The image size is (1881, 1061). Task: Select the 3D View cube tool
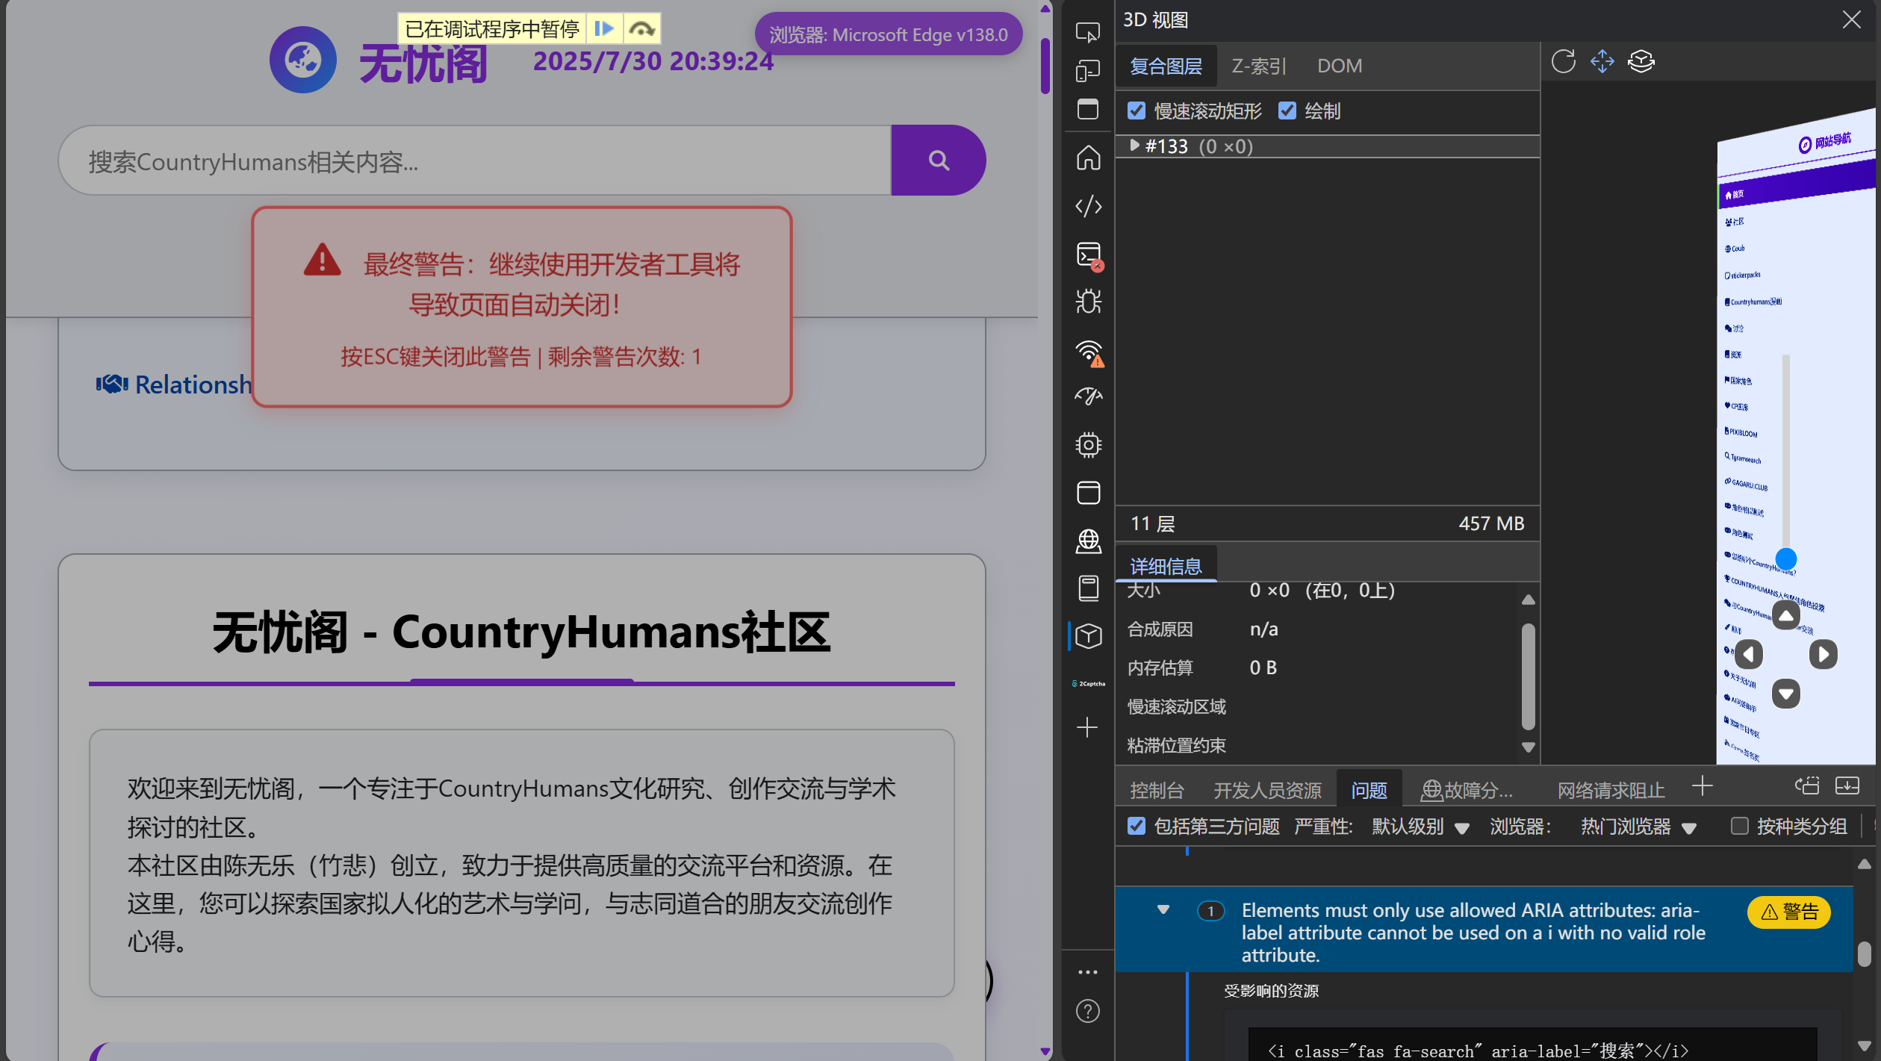[x=1088, y=636]
